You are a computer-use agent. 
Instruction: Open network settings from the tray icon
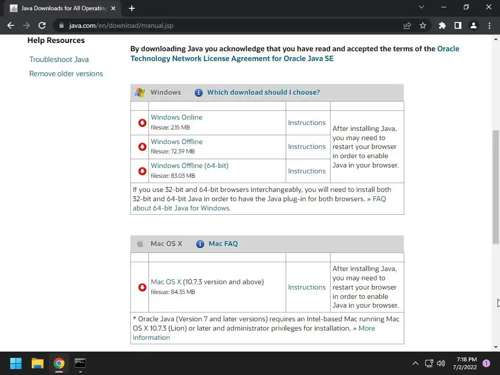click(429, 363)
